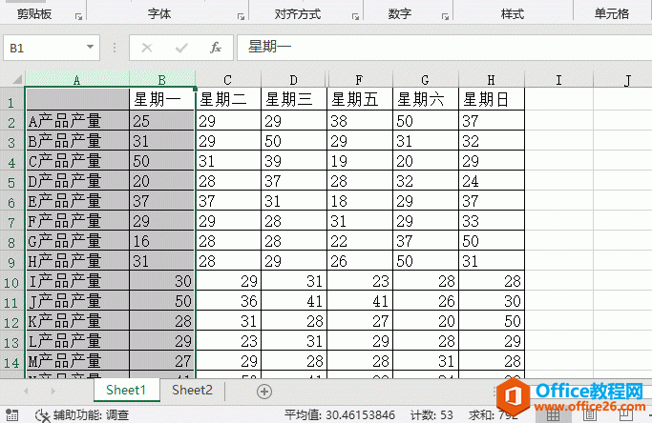Image resolution: width=652 pixels, height=423 pixels.
Task: Click 平均值 average value in status bar
Action: [340, 414]
